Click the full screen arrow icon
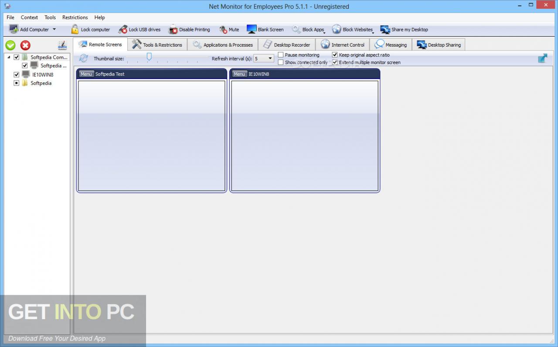Viewport: 558px width, 347px height. click(x=543, y=58)
